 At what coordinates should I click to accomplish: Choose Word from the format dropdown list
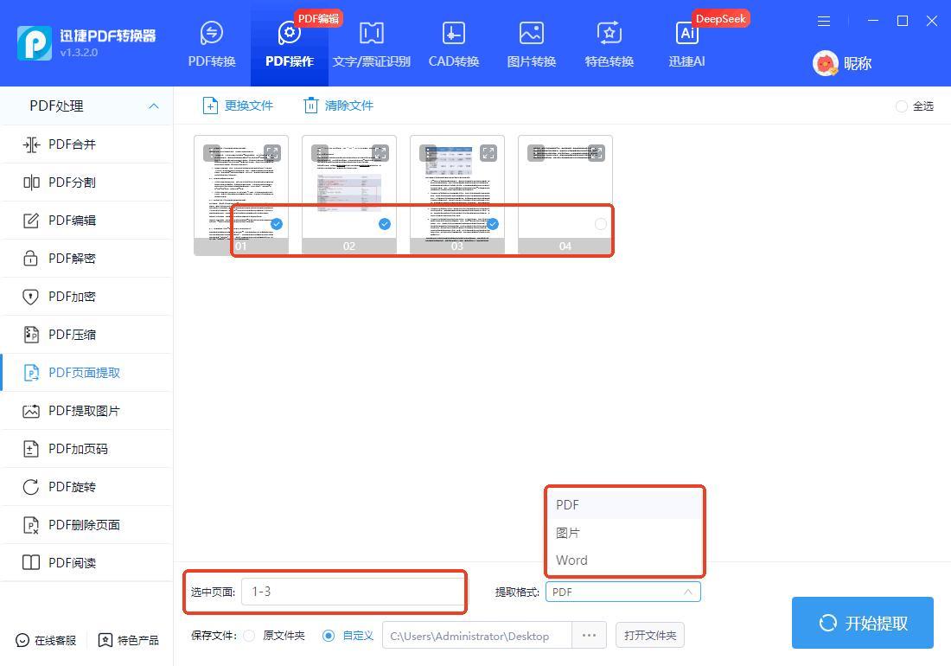(x=571, y=560)
